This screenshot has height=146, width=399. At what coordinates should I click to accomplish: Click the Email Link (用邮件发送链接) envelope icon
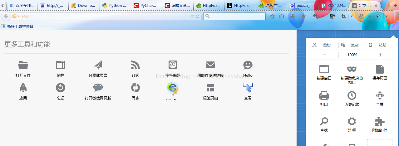click(x=210, y=65)
